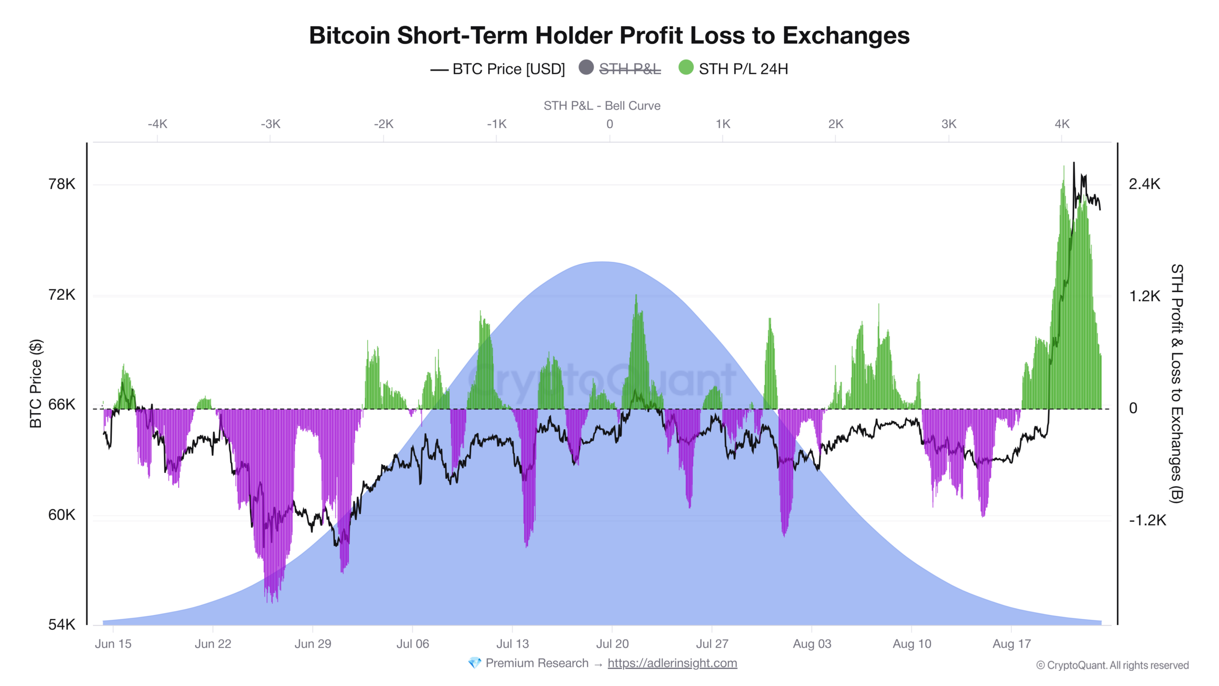Click the peak of the blue bell curve
The image size is (1219, 686).
602,262
